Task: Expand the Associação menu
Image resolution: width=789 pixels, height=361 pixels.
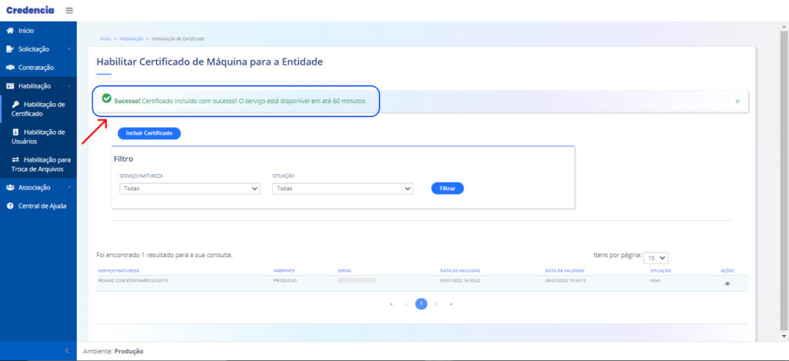Action: click(x=39, y=188)
